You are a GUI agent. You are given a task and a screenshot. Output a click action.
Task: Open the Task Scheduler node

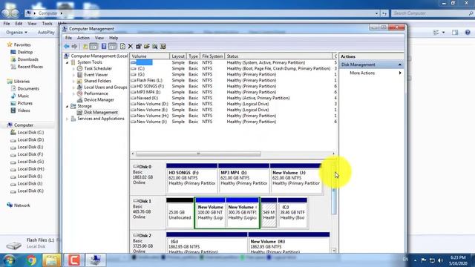pos(97,68)
